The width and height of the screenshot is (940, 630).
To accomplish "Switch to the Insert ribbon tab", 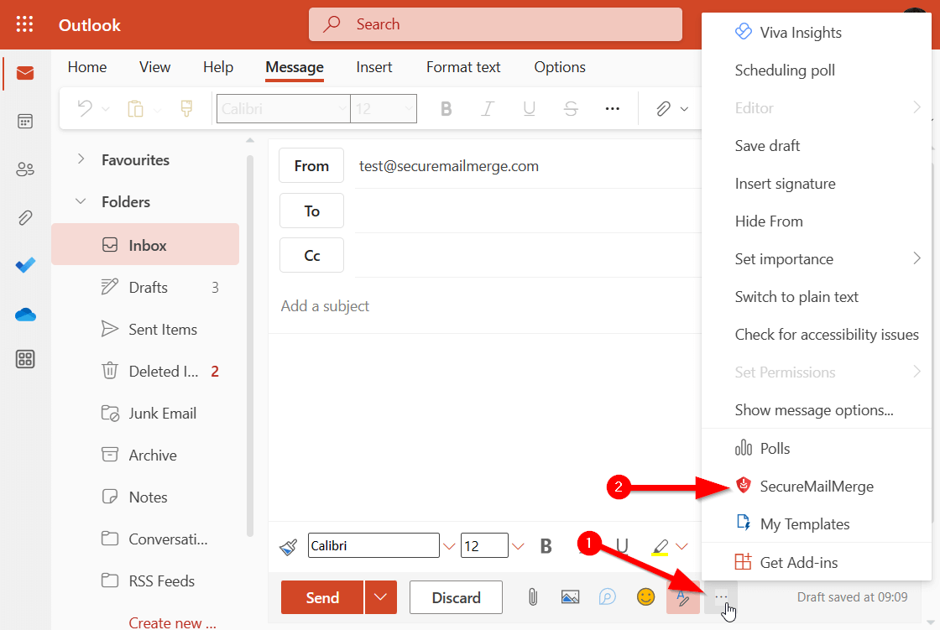I will 374,67.
